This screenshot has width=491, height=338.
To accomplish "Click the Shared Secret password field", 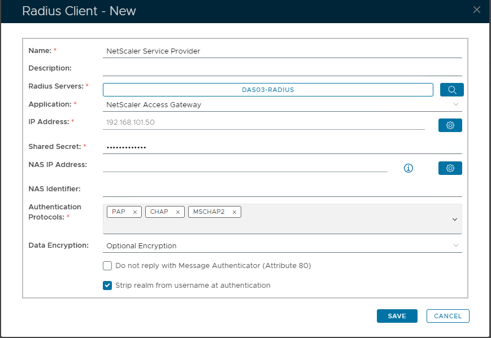I will point(283,147).
